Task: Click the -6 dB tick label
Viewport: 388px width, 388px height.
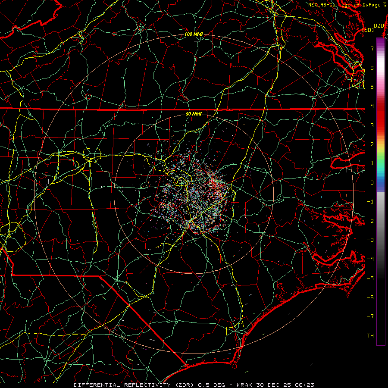Action: tap(370, 297)
